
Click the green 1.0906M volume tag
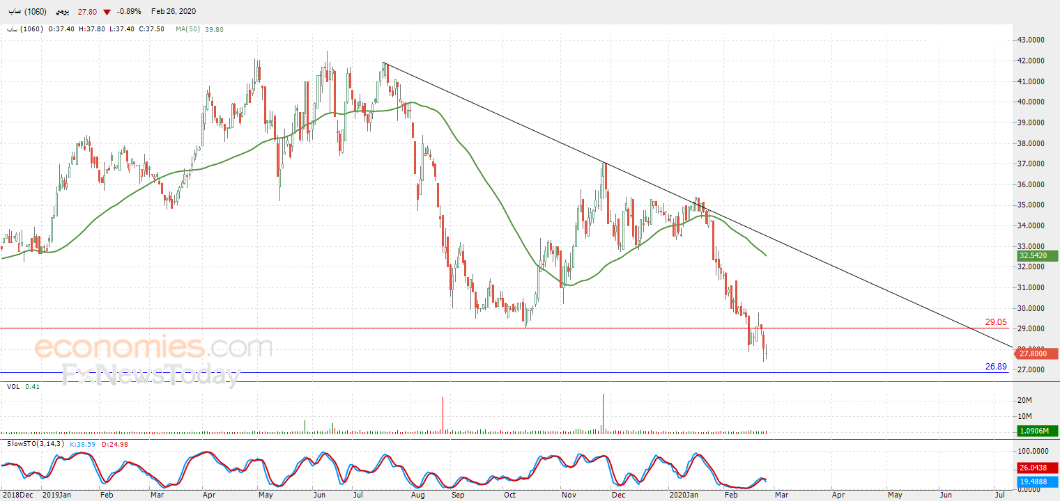coord(1038,431)
